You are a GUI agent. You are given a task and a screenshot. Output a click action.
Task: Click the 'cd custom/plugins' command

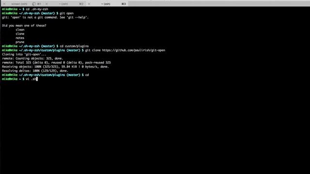[x=74, y=46]
